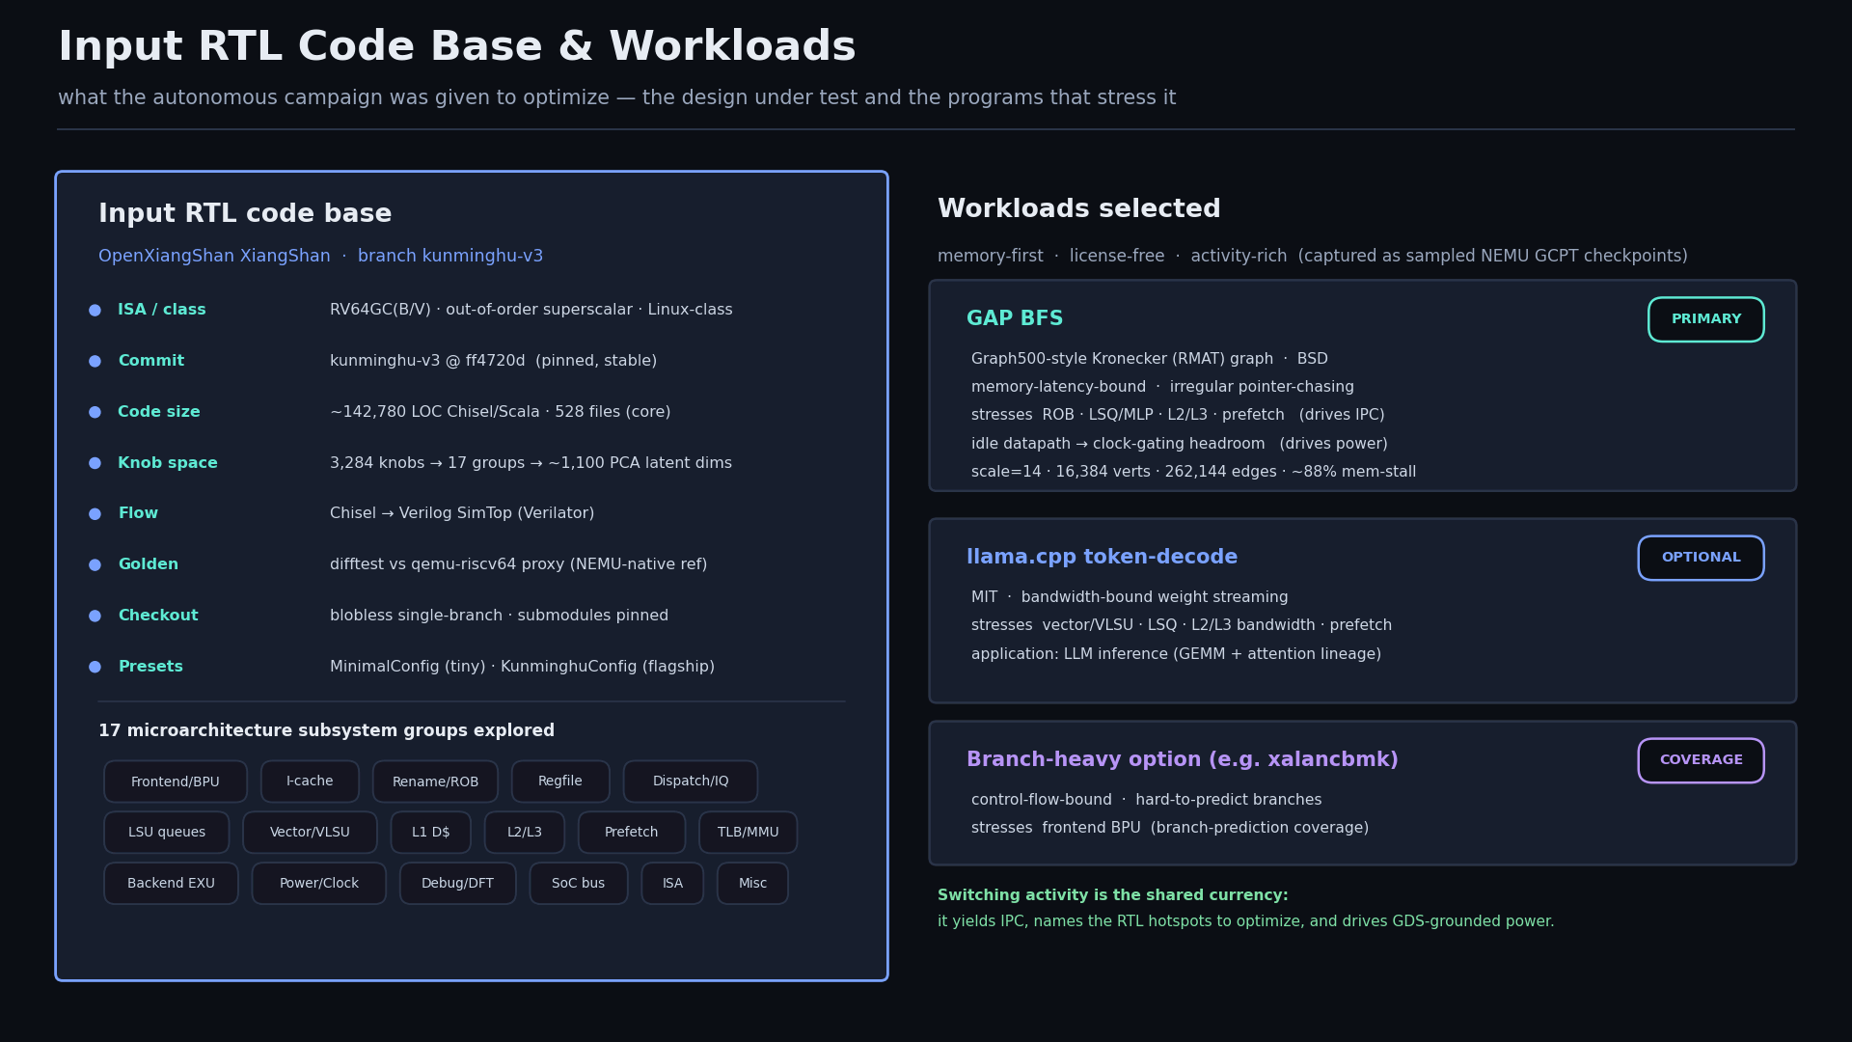Viewport: 1852px width, 1042px height.
Task: Click the bullet beside Code size
Action: pyautogui.click(x=95, y=413)
